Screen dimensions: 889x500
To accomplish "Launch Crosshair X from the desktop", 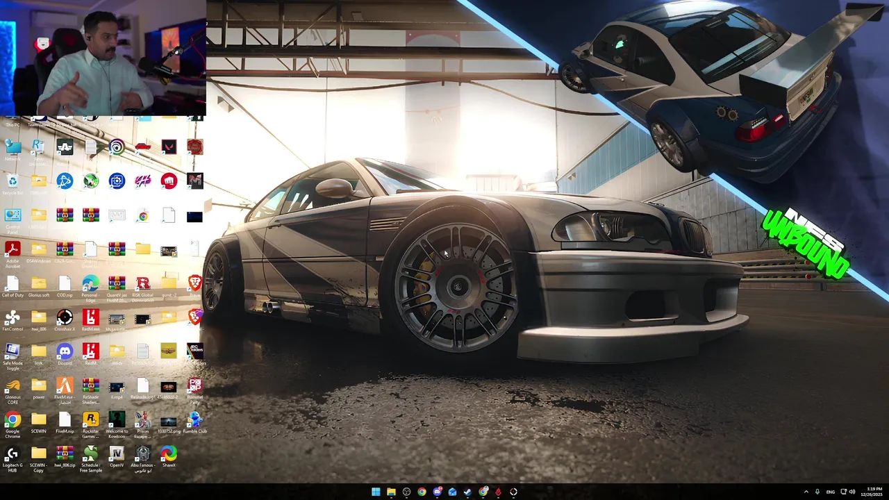I will pos(65,319).
